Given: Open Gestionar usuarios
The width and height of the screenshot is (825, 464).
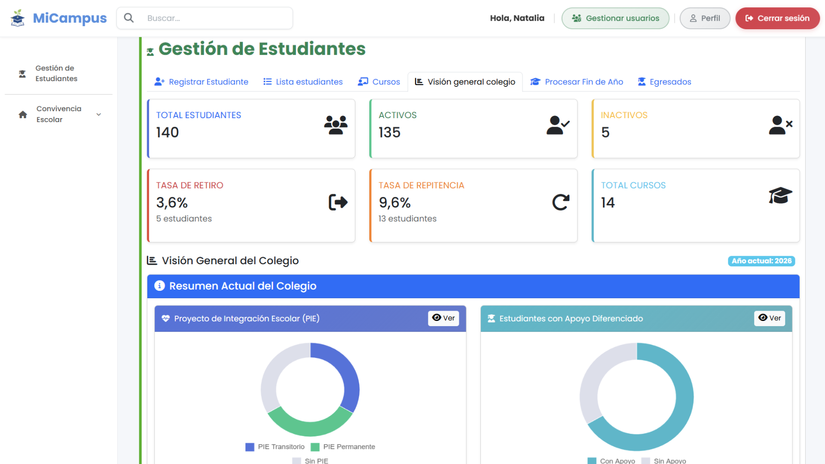Looking at the screenshot, I should pos(615,18).
